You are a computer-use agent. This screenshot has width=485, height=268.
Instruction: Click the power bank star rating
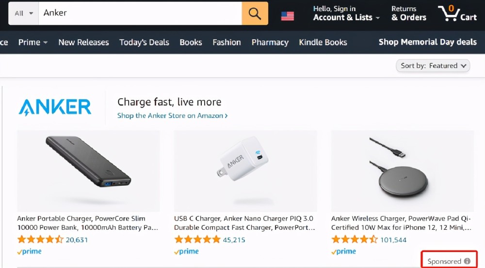pos(40,239)
